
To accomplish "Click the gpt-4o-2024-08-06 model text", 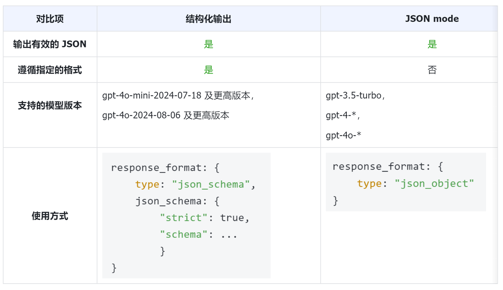I will point(141,115).
